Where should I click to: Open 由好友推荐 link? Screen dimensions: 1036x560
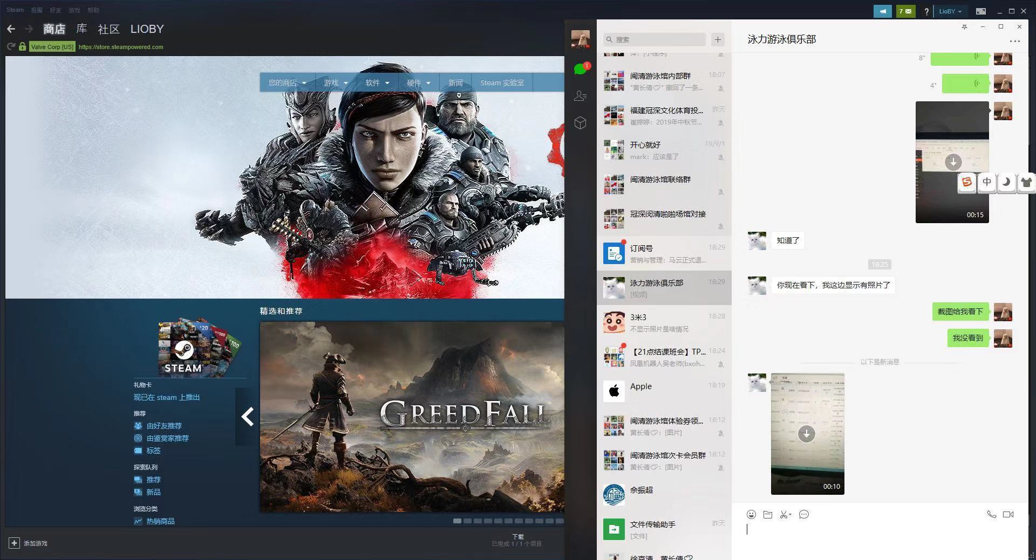[164, 426]
